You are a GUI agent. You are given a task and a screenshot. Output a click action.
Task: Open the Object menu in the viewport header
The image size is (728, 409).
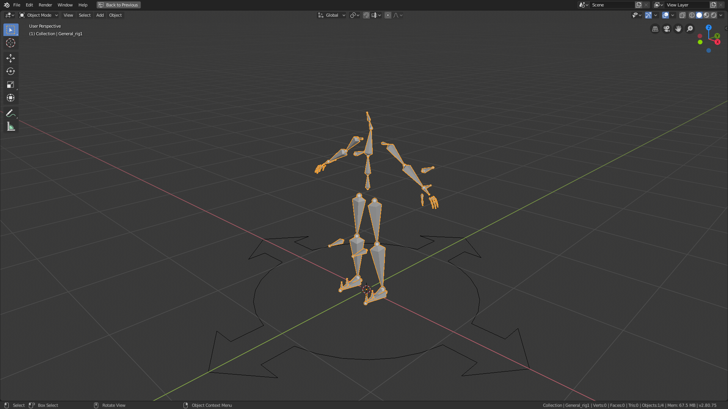click(115, 15)
